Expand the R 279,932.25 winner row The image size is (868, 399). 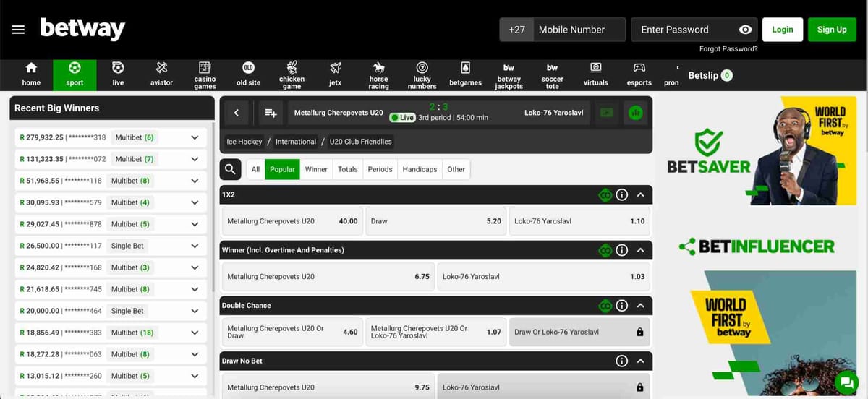195,137
